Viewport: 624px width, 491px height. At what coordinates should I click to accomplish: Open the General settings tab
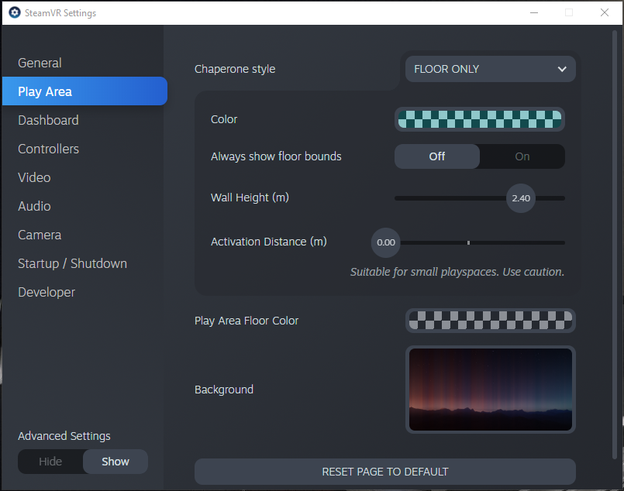point(40,63)
